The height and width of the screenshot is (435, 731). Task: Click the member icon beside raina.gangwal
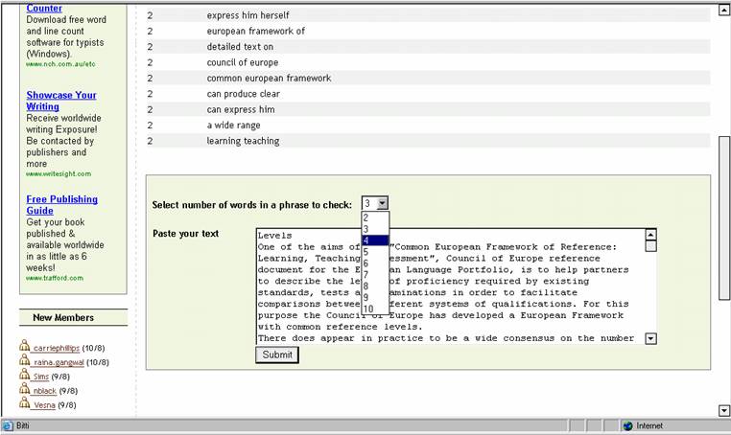click(x=25, y=360)
